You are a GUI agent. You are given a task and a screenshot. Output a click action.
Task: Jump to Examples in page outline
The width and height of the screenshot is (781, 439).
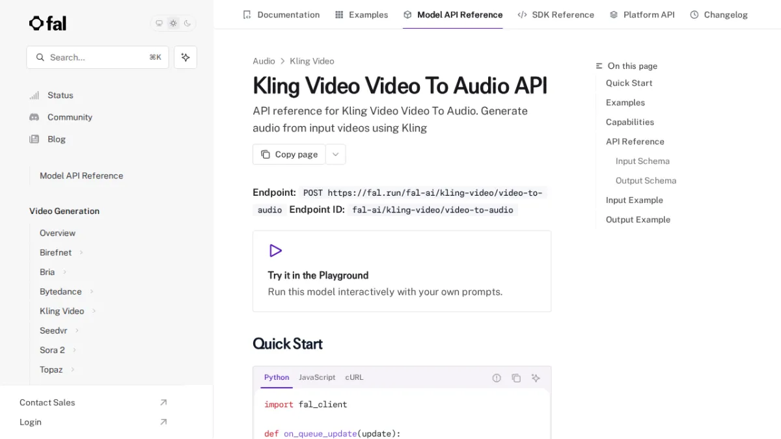[x=625, y=102]
